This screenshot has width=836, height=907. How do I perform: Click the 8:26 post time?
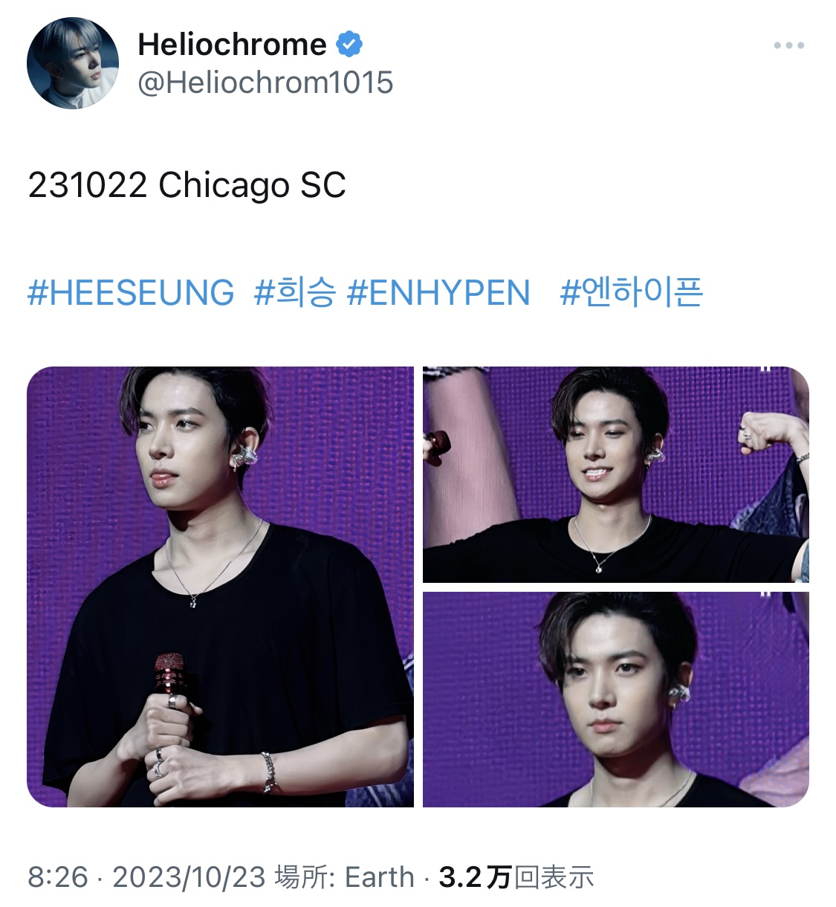click(x=58, y=877)
